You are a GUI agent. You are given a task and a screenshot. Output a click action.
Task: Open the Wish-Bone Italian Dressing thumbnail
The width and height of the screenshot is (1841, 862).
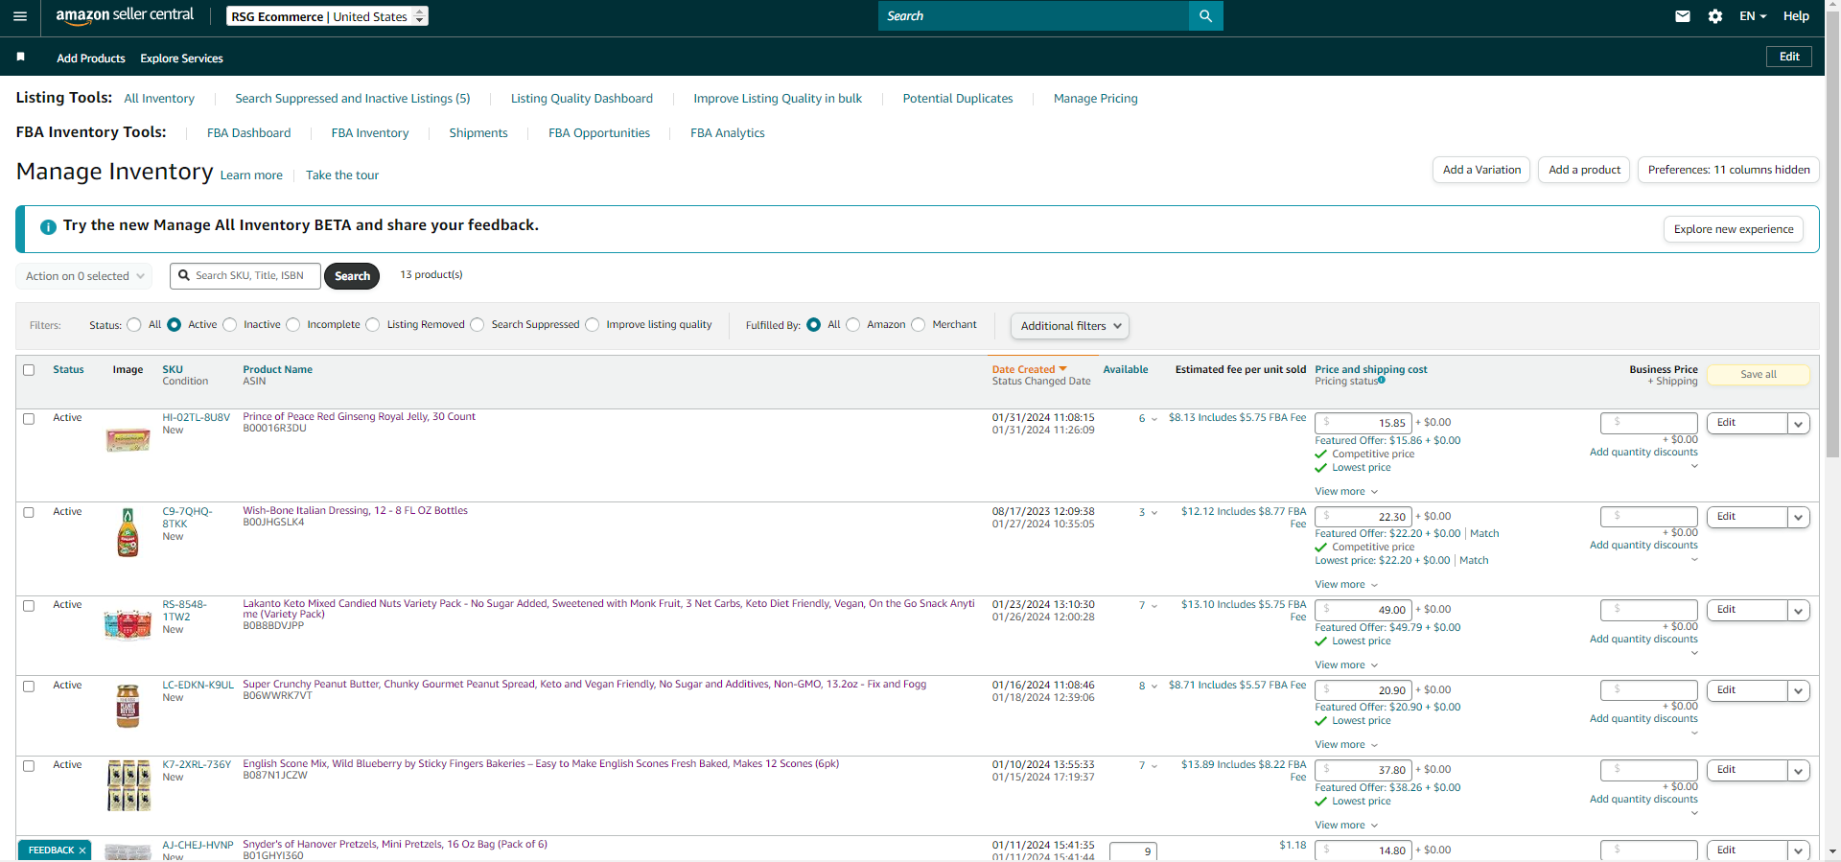[x=128, y=532]
